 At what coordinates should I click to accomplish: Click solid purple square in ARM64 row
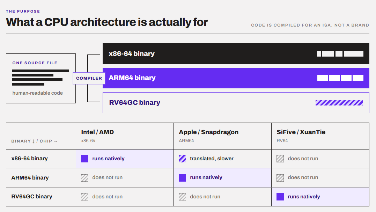pyautogui.click(x=183, y=178)
